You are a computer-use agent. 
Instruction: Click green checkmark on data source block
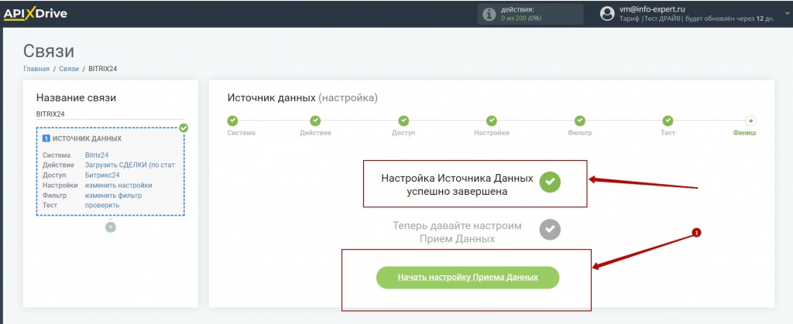click(x=184, y=128)
